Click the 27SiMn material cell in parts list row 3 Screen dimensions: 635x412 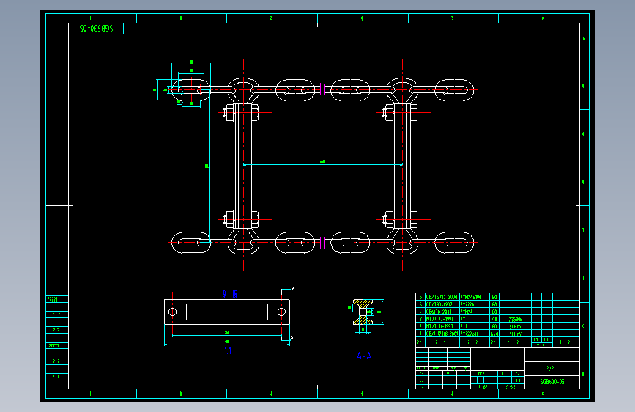(x=516, y=320)
